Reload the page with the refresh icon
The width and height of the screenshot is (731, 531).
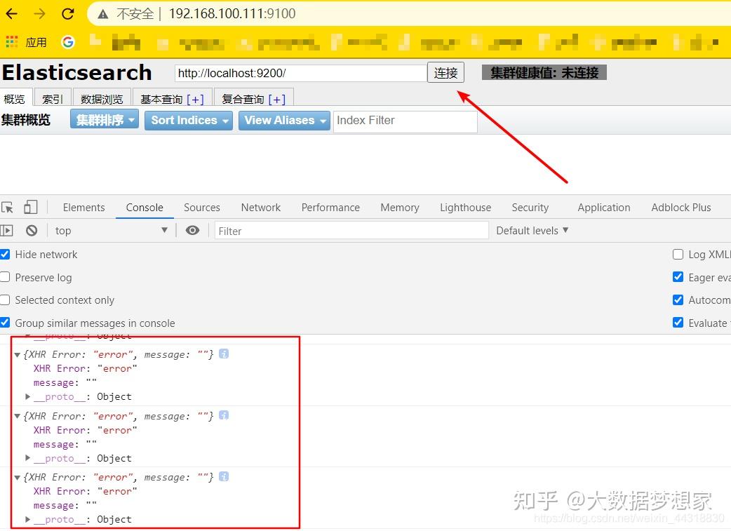67,13
